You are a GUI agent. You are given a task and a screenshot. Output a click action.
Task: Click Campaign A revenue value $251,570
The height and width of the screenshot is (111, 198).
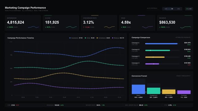point(187,43)
